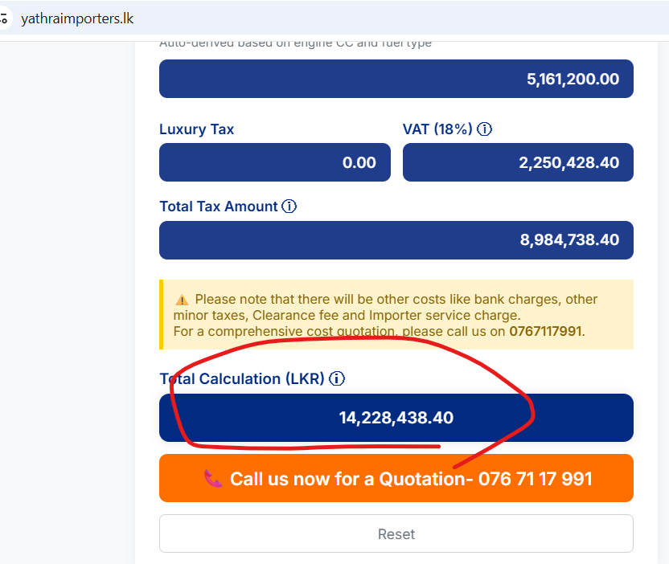Screen dimensions: 669x564
Task: Click the pink phone icon on orange button
Action: coord(212,479)
